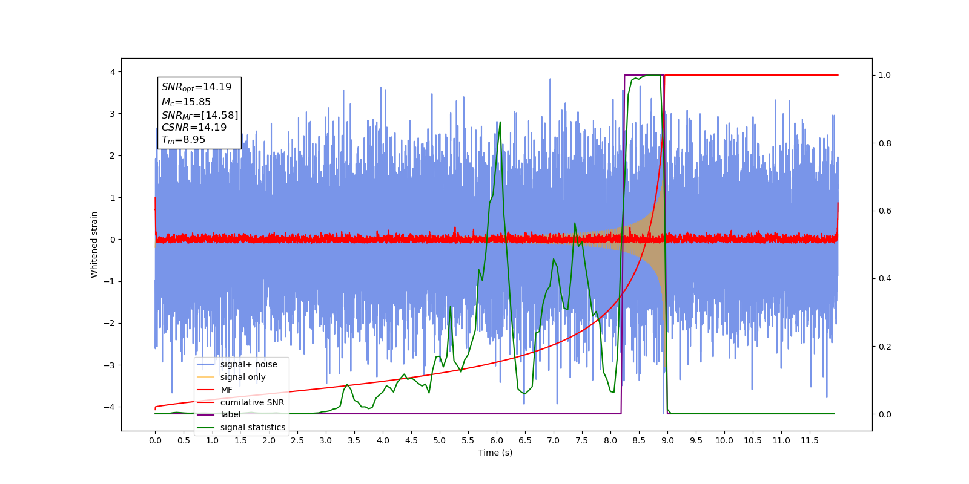Click the 9.5 tick on the time axis
The image size is (969, 484).
pos(696,440)
